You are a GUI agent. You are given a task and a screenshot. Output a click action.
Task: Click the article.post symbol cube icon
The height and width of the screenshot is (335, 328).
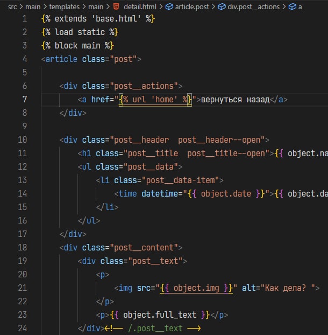click(x=169, y=7)
